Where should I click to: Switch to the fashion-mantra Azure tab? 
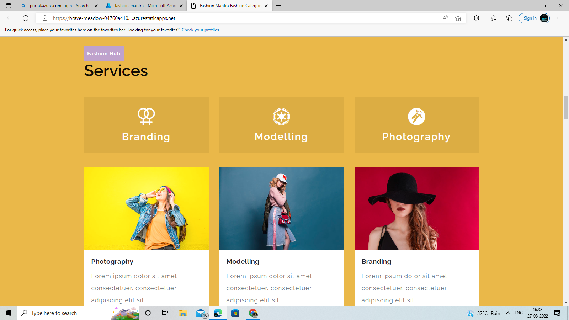(x=144, y=6)
